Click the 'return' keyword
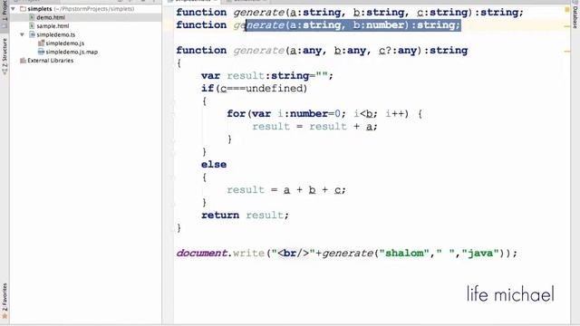Viewport: 580px width, 326px height. click(x=220, y=216)
